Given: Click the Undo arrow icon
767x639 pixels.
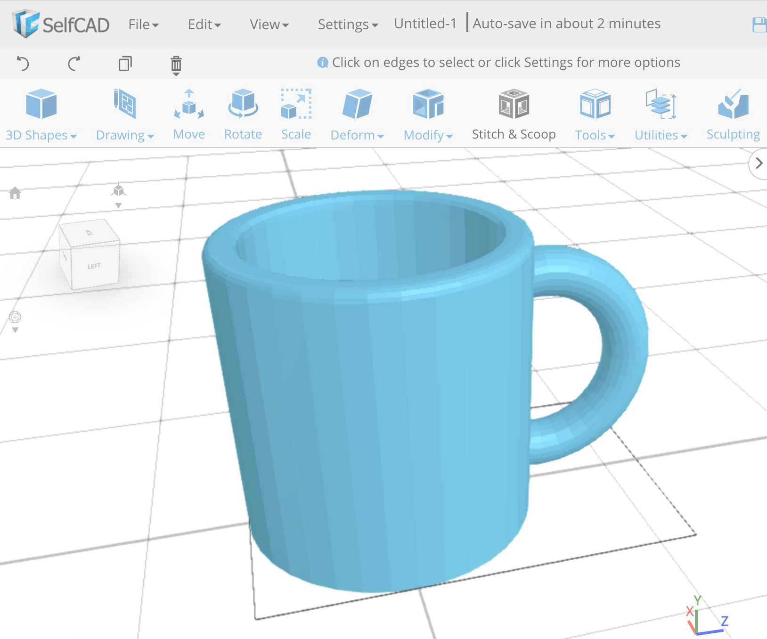Looking at the screenshot, I should click(x=24, y=64).
